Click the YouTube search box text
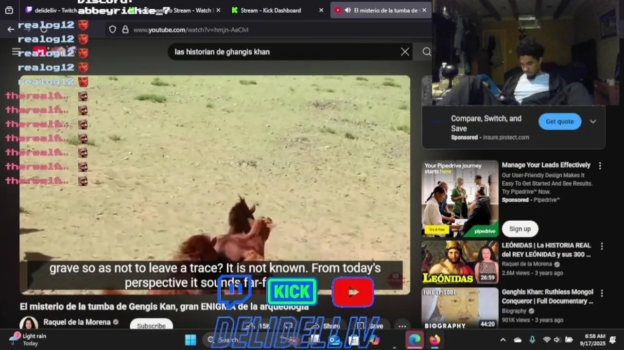624x350 pixels. pos(222,52)
